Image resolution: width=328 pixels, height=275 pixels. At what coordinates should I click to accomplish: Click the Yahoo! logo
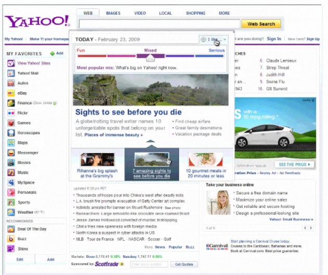[x=37, y=21]
